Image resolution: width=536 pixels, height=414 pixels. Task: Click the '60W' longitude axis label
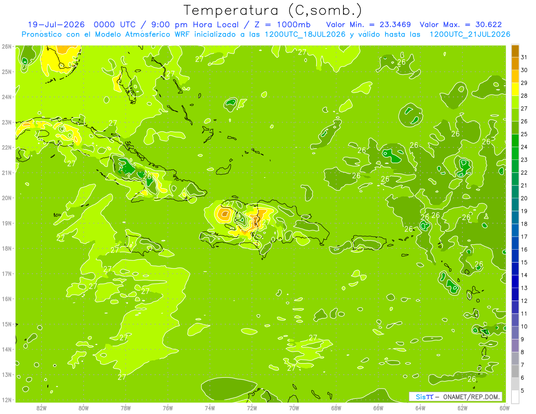click(504, 408)
